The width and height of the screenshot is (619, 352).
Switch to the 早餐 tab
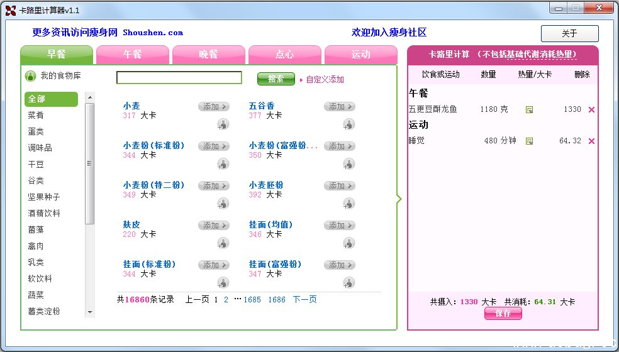pos(57,55)
